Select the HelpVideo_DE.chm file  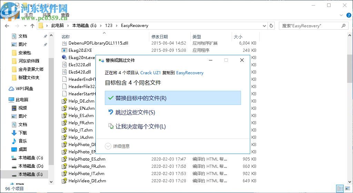[87, 181]
